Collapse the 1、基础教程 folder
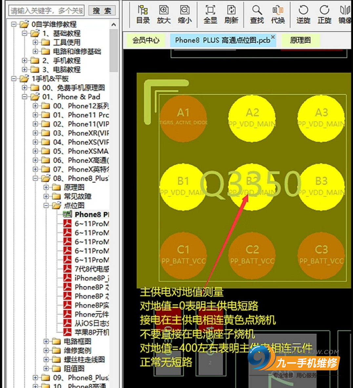The image size is (353, 388). [25, 33]
